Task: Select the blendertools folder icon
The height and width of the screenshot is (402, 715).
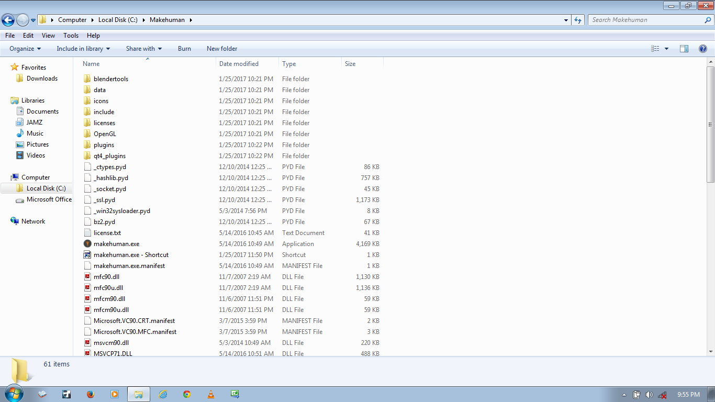Action: coord(87,79)
